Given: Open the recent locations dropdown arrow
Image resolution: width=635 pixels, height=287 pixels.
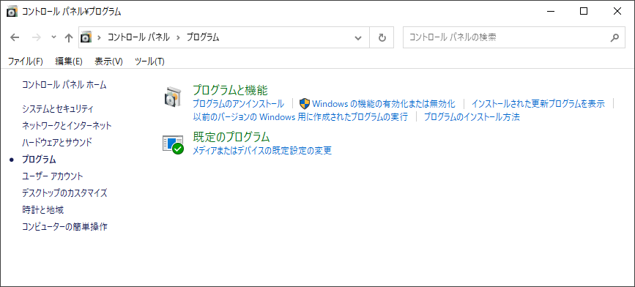Looking at the screenshot, I should (53, 37).
